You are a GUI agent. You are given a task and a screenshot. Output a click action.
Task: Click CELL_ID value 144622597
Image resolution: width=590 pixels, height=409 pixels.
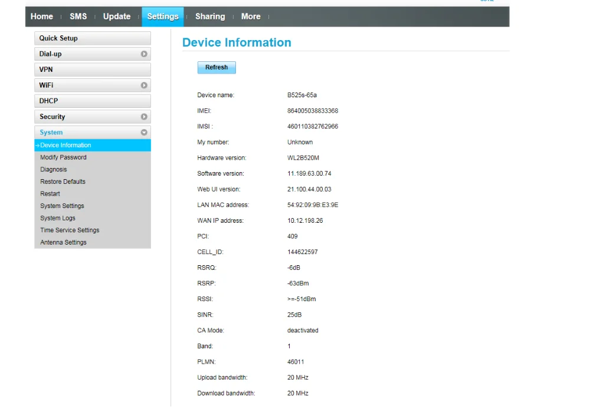click(303, 252)
